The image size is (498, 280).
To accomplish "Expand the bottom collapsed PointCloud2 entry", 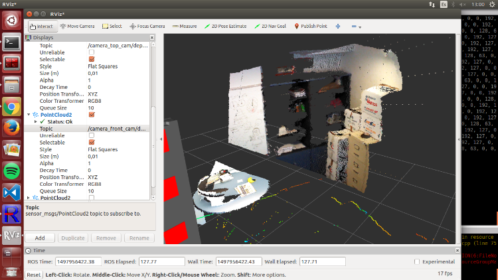I will tap(28, 197).
